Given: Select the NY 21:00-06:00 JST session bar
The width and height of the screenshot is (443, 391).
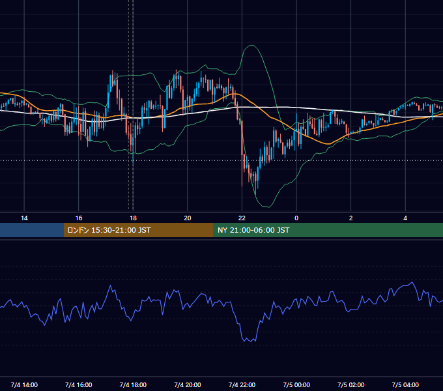Looking at the screenshot, I should pyautogui.click(x=328, y=230).
